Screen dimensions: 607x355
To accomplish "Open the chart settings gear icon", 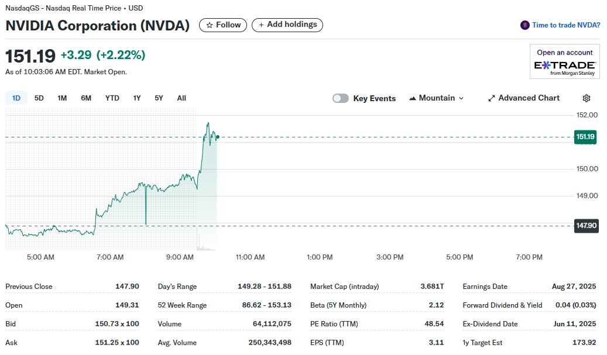I will (x=587, y=98).
